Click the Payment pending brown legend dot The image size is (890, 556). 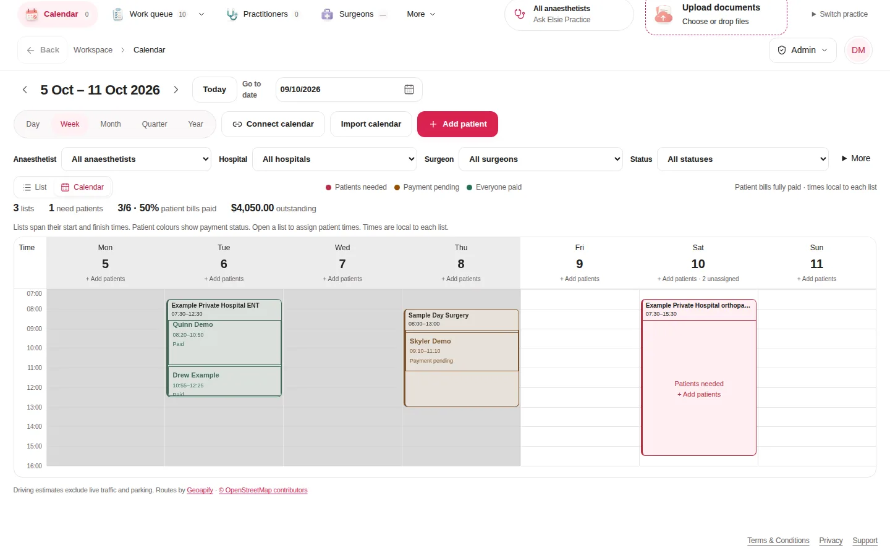[397, 187]
